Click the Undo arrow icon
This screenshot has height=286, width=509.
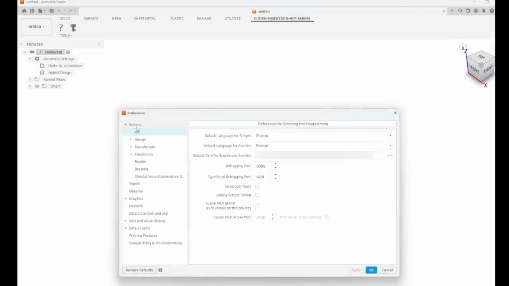pyautogui.click(x=60, y=11)
